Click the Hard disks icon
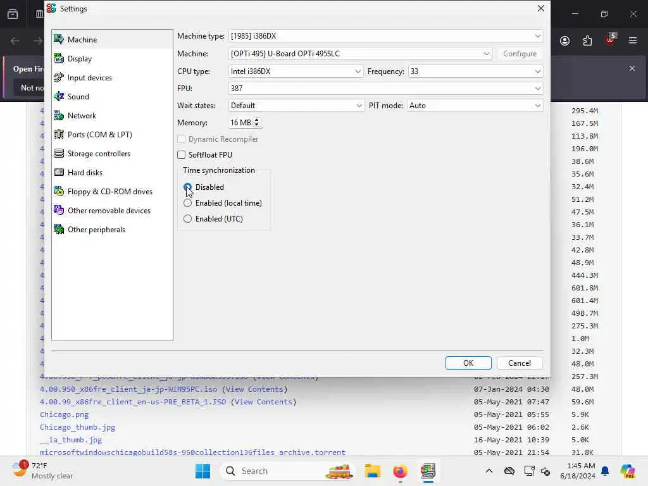Image resolution: width=648 pixels, height=486 pixels. pos(59,173)
